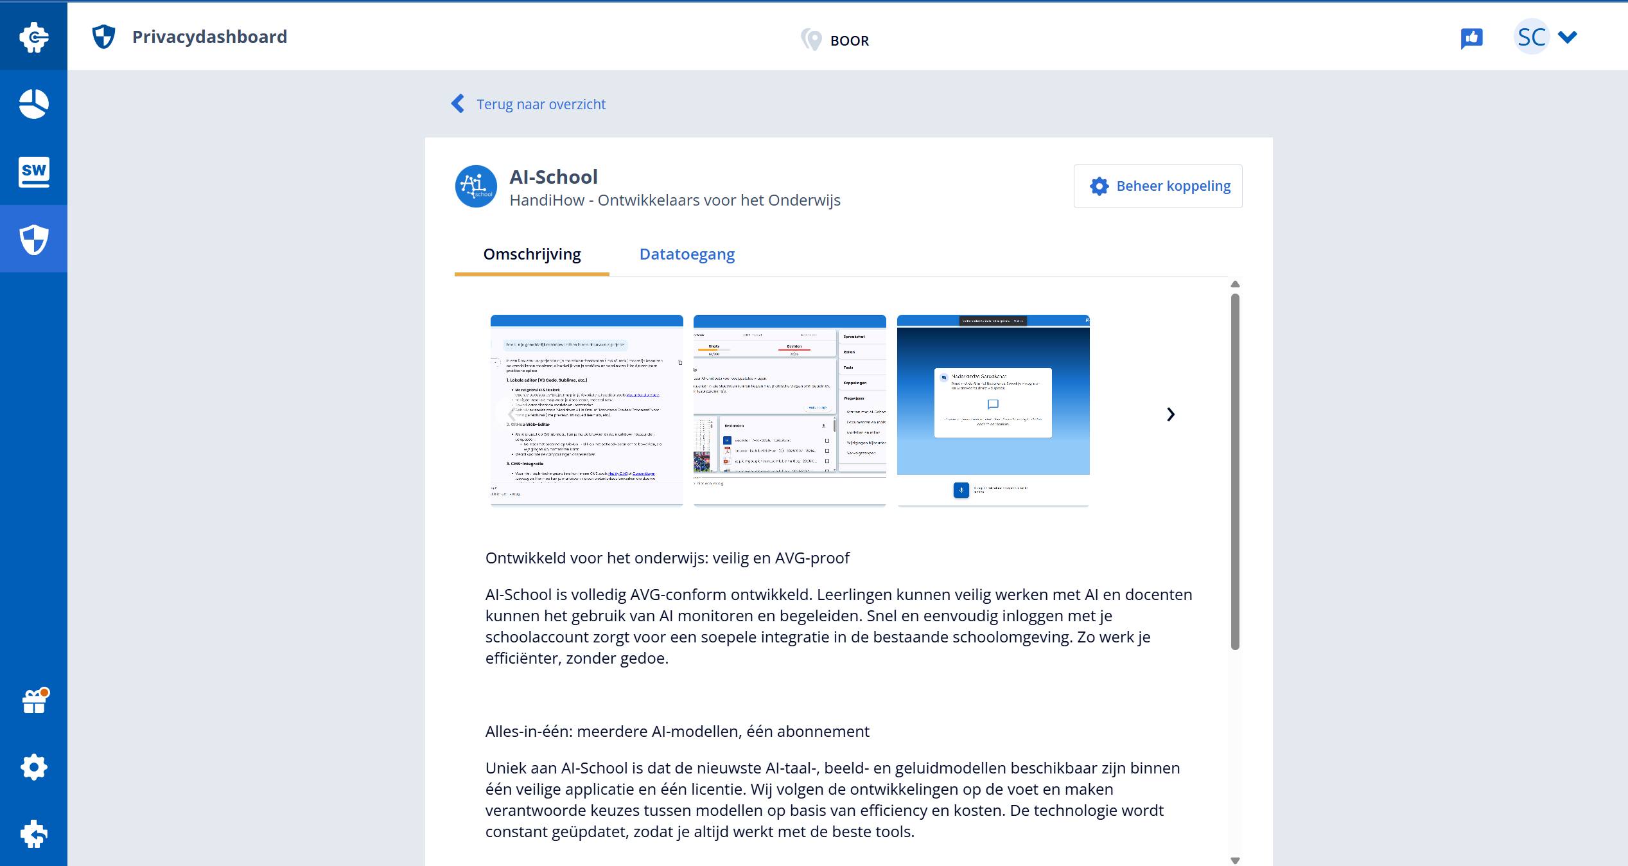Click the description panel vertical scrollbar
Viewport: 1628px width, 866px height.
1234,471
